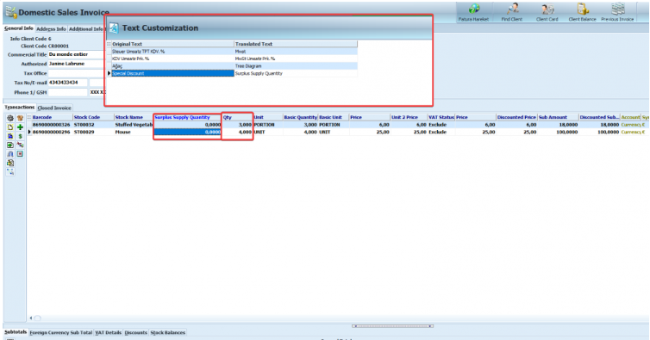Screen dimensions: 650x340
Task: Click the Stuffed Vegetab stock name cell
Action: pyautogui.click(x=134, y=125)
